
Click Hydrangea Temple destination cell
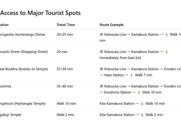(23, 103)
